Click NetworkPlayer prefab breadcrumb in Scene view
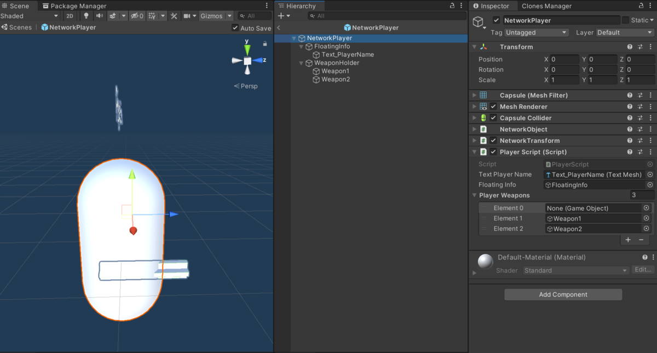Screen dimensions: 657x353 (x=68, y=27)
